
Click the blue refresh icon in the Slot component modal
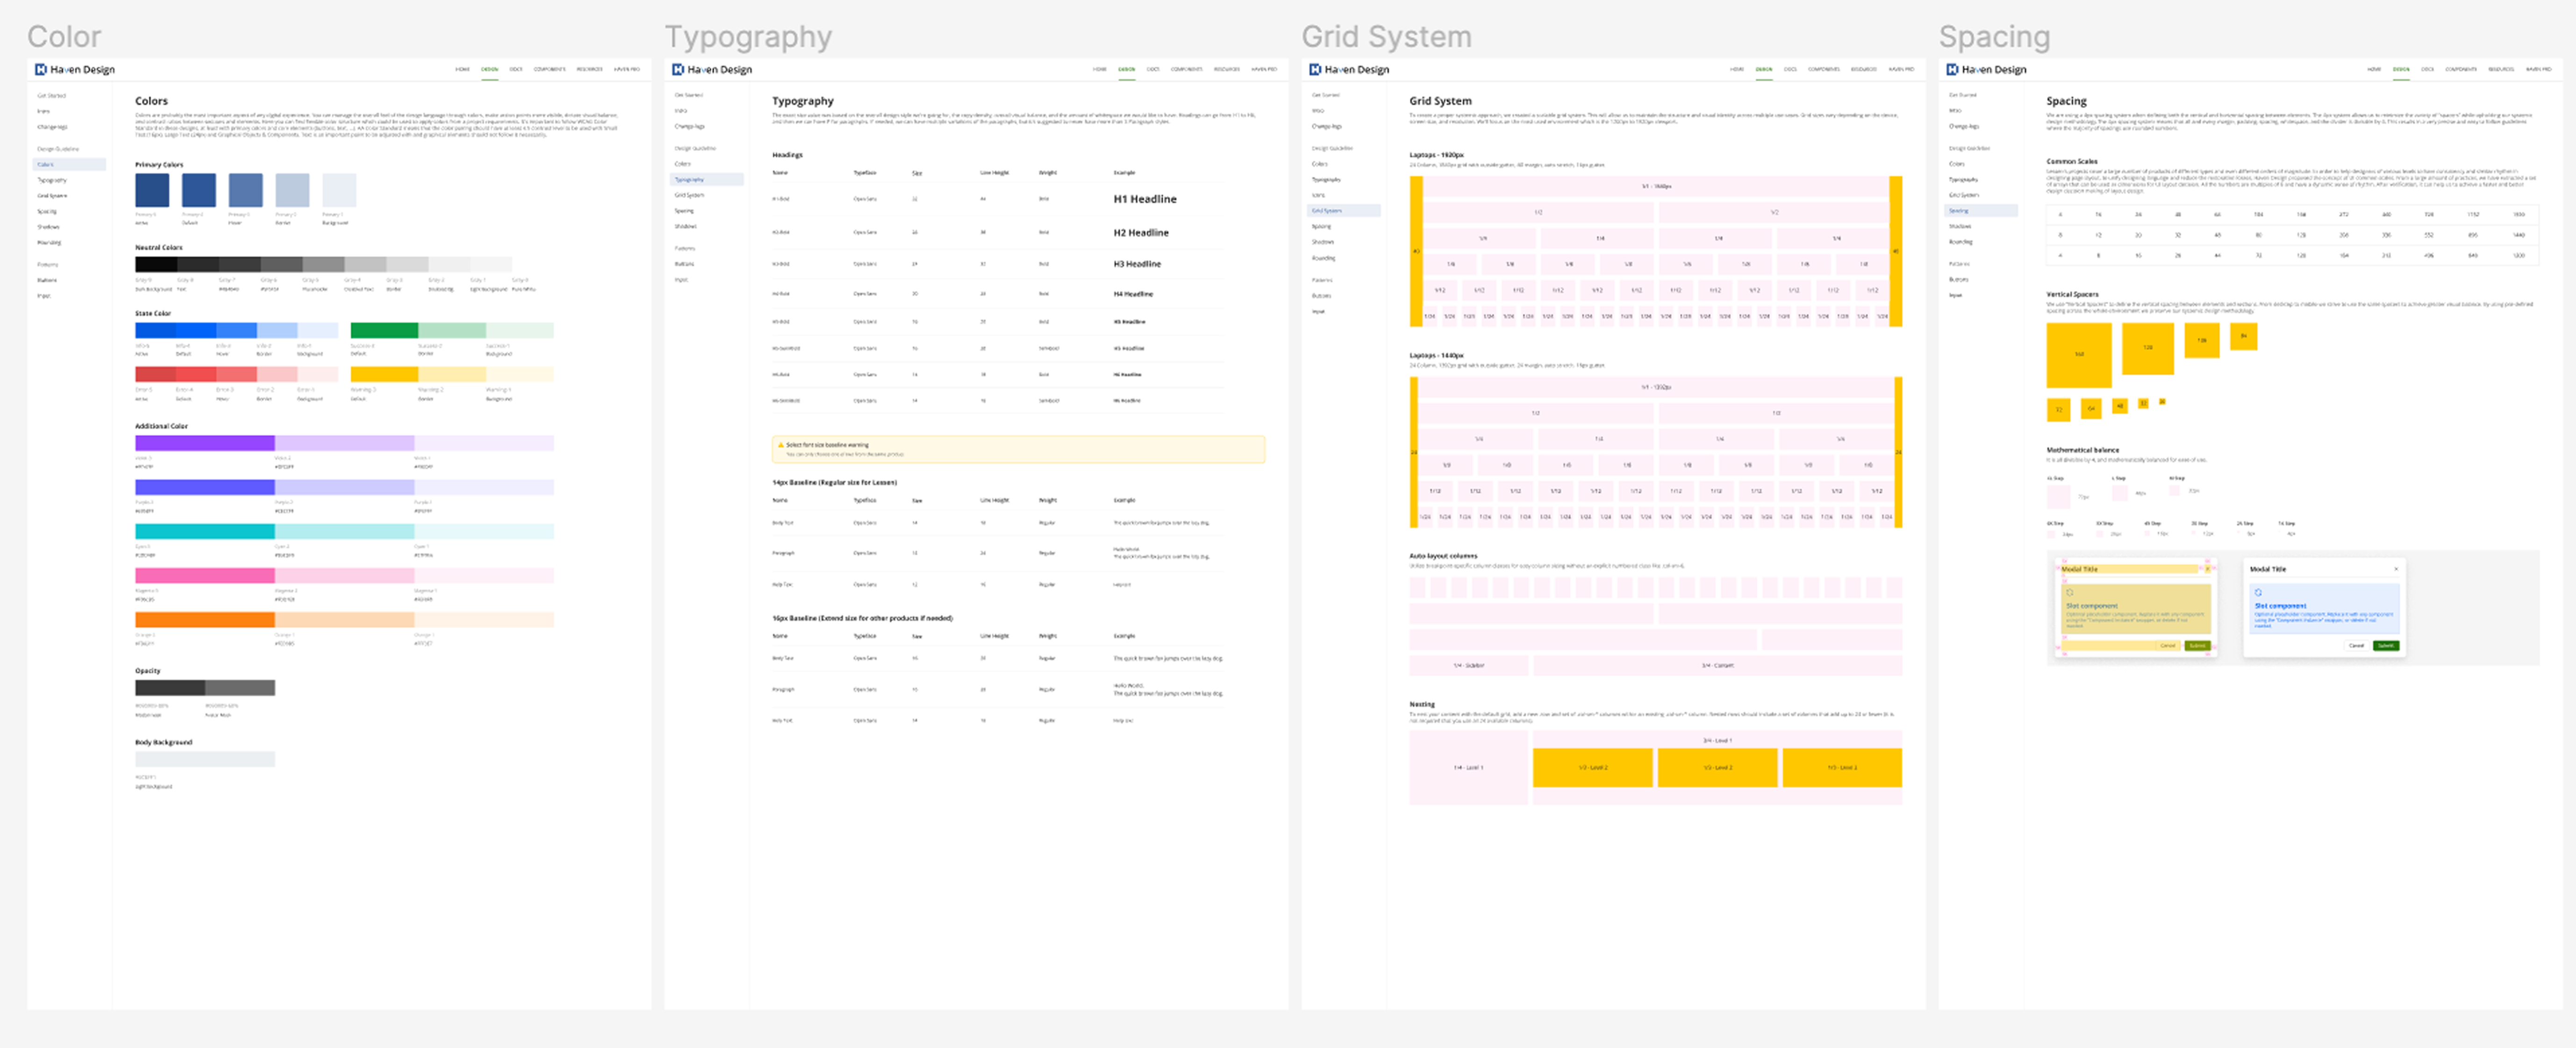click(2258, 593)
